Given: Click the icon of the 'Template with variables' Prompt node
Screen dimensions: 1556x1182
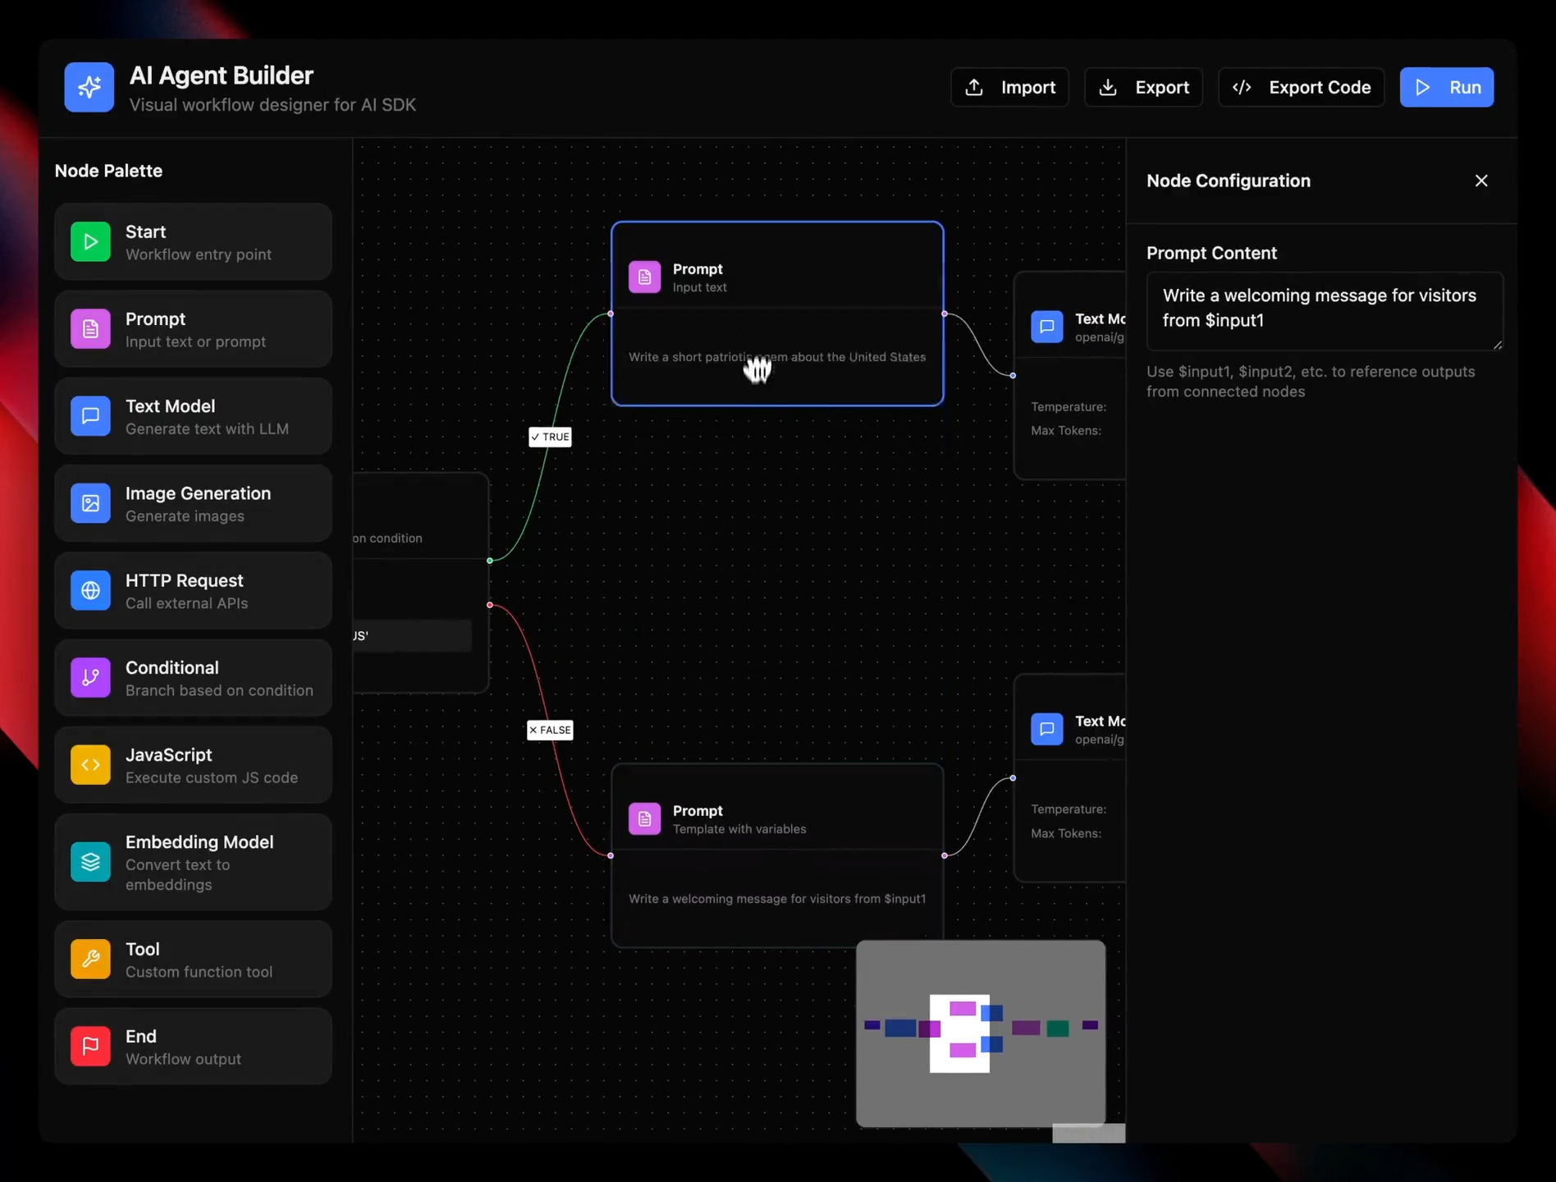Looking at the screenshot, I should tap(644, 818).
